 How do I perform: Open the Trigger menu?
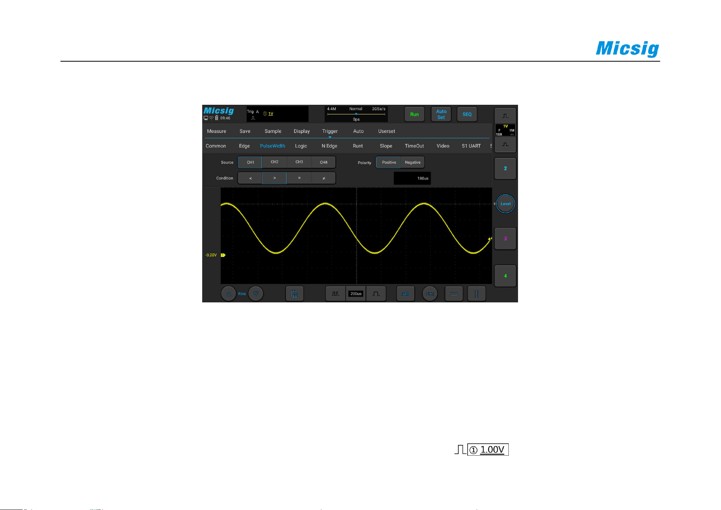(x=330, y=131)
